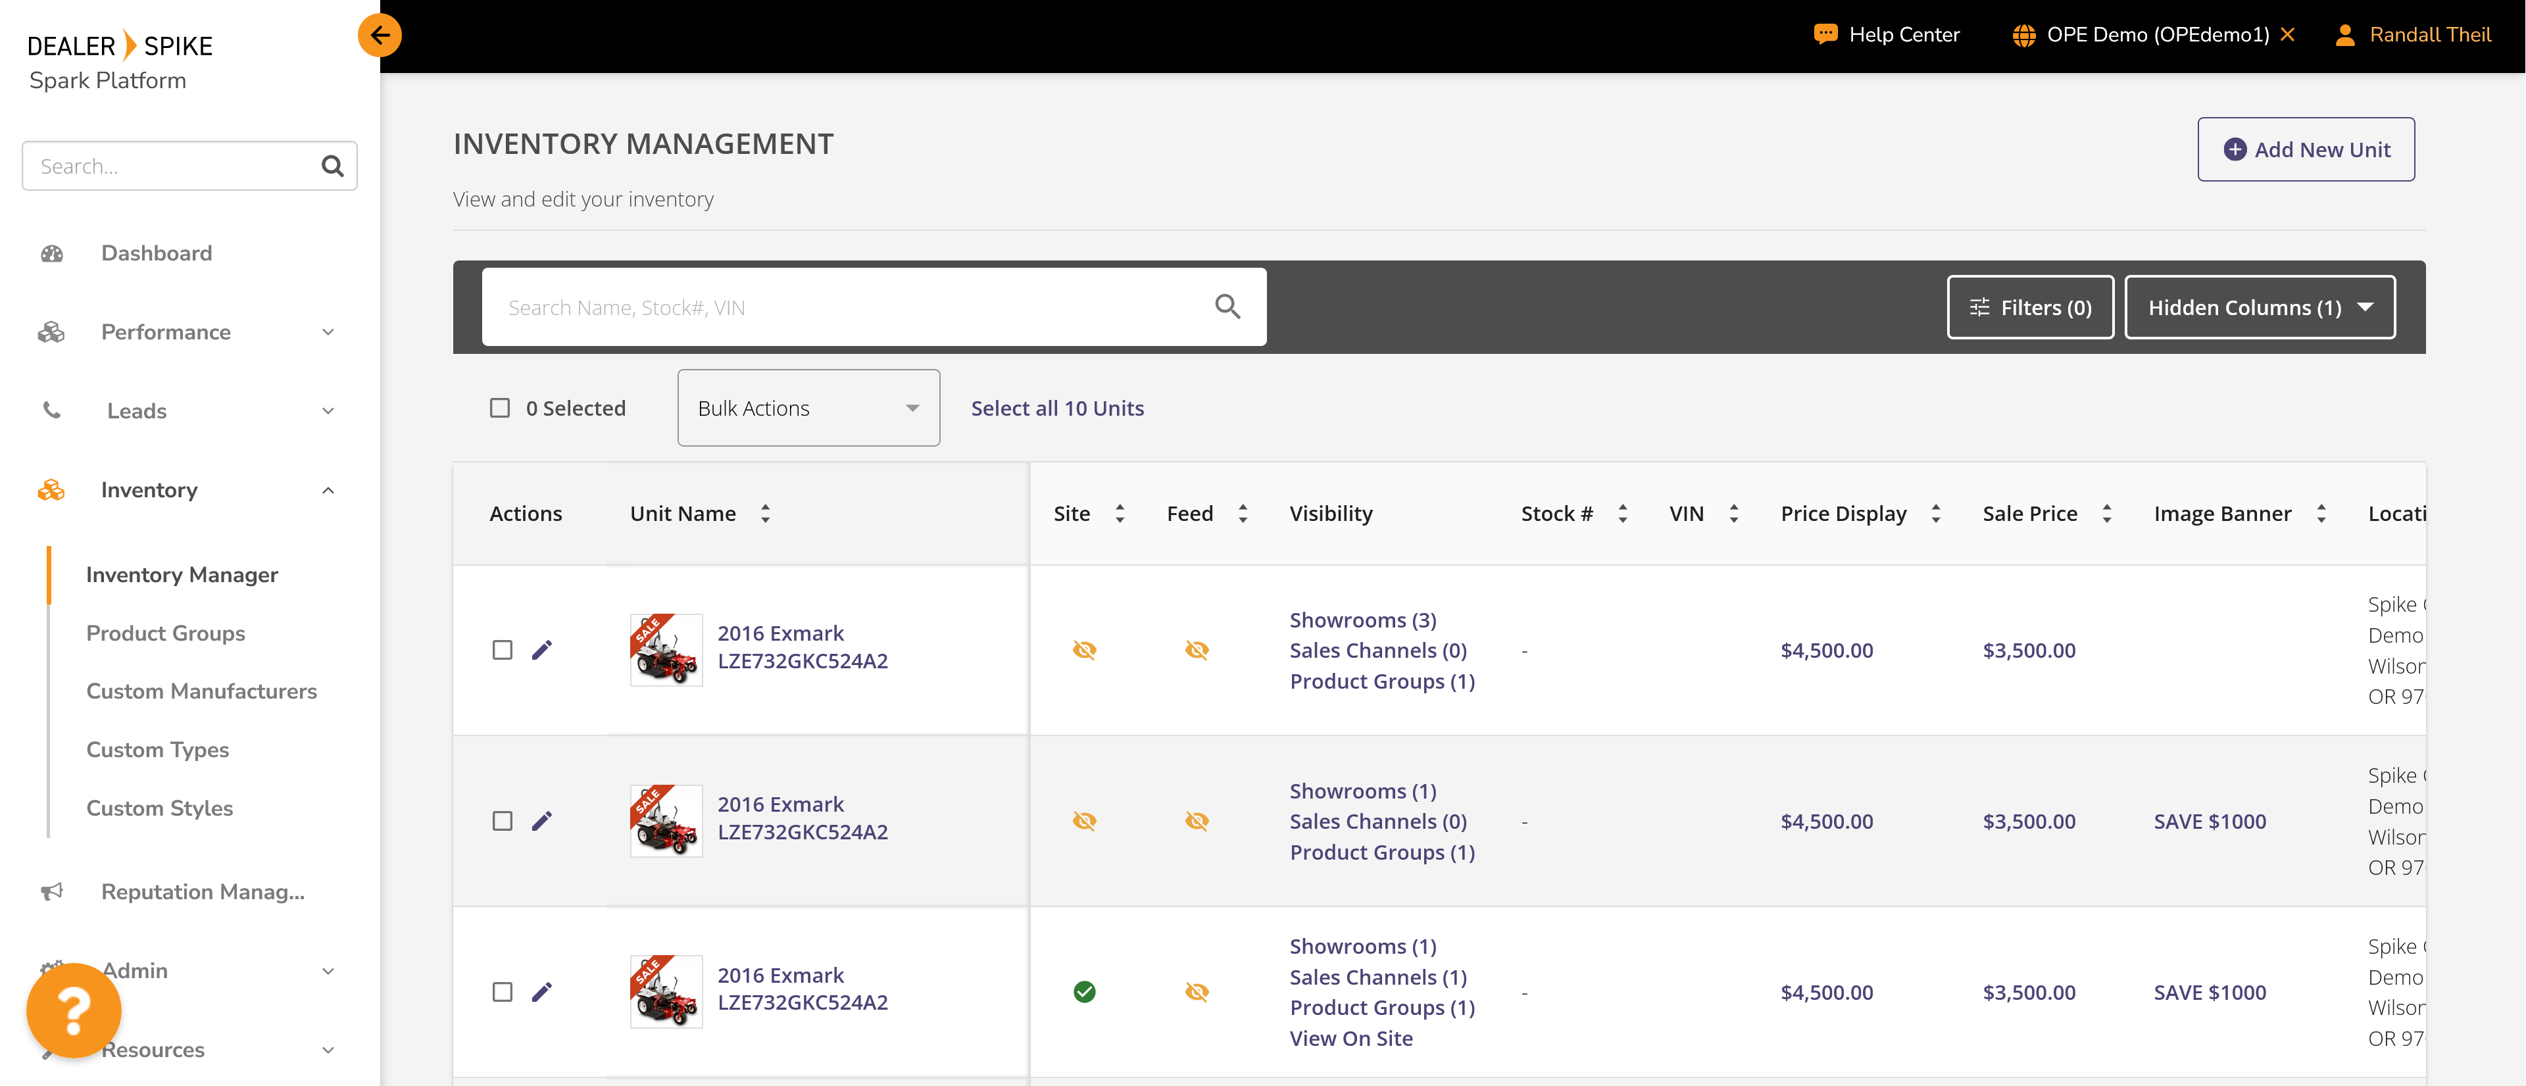Sort by Feed column arrows
The width and height of the screenshot is (2526, 1086).
(x=1243, y=514)
